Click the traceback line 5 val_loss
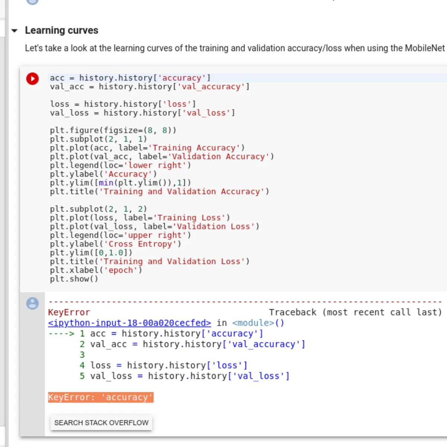 (x=184, y=376)
